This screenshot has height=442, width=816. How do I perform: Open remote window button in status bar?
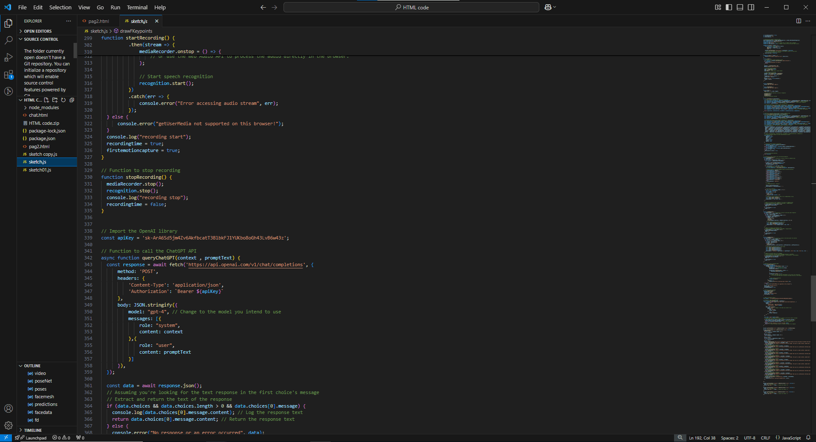click(6, 438)
